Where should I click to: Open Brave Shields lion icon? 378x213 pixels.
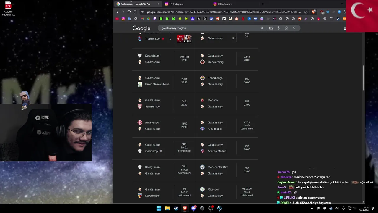coord(314,12)
